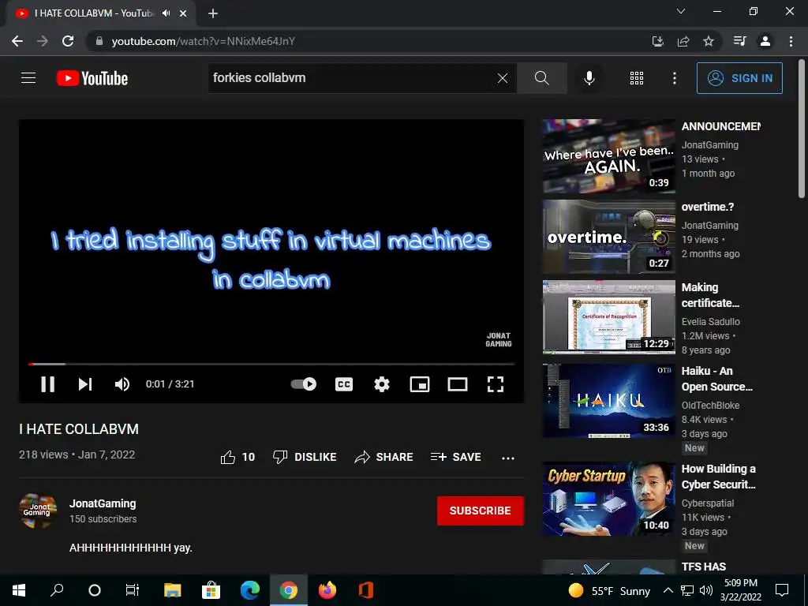Open Task View on taskbar
This screenshot has height=606, width=808.
[133, 590]
